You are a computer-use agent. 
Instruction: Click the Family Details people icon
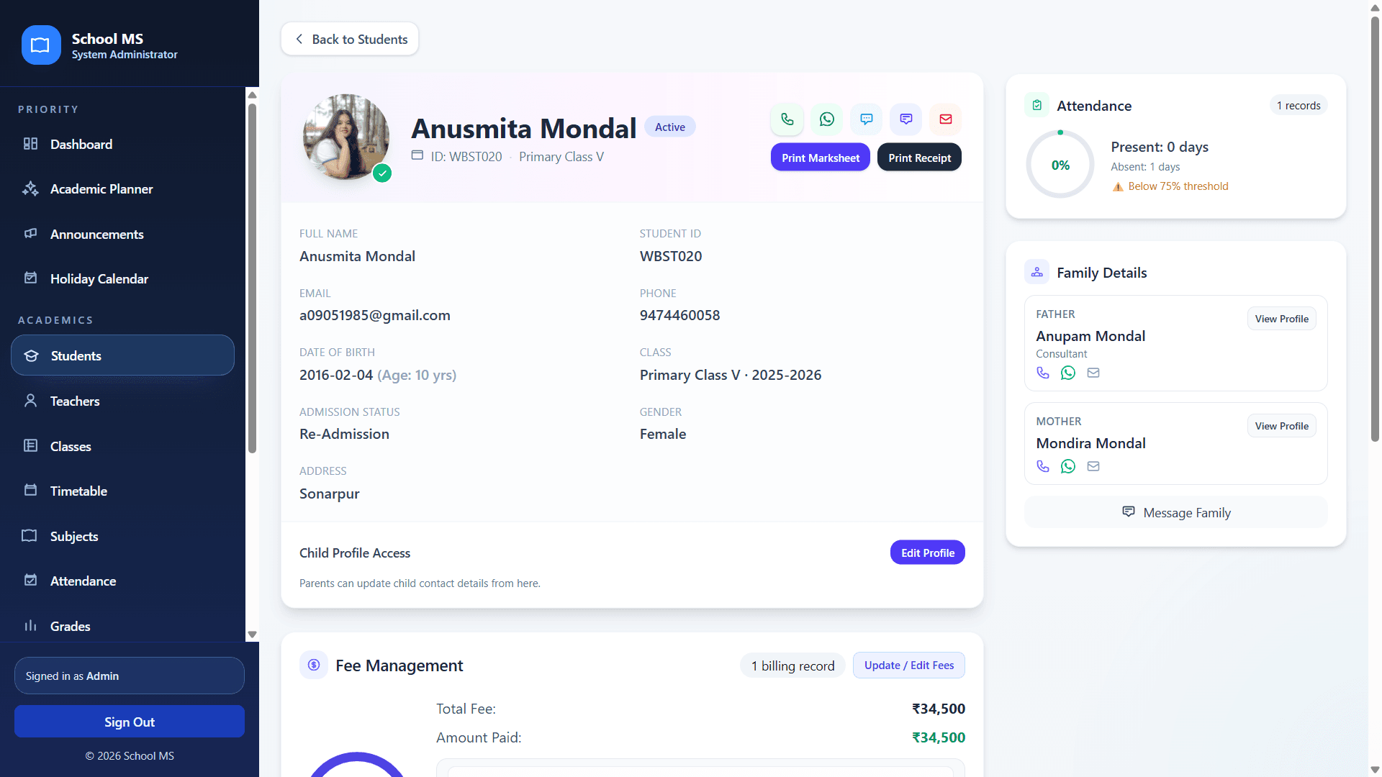pyautogui.click(x=1037, y=272)
